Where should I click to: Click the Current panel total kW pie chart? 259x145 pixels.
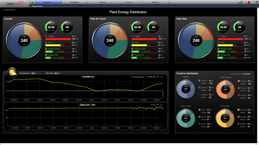coord(24,40)
